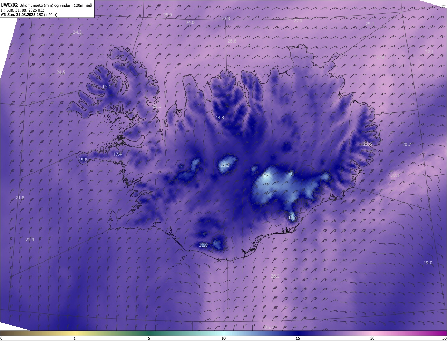This screenshot has height=341, width=447.
Task: Click the 11.9 value label
Action: pyautogui.click(x=203, y=245)
